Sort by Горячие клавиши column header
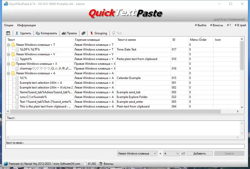Image resolution: width=250 pixels, height=169 pixels. pyautogui.click(x=95, y=40)
